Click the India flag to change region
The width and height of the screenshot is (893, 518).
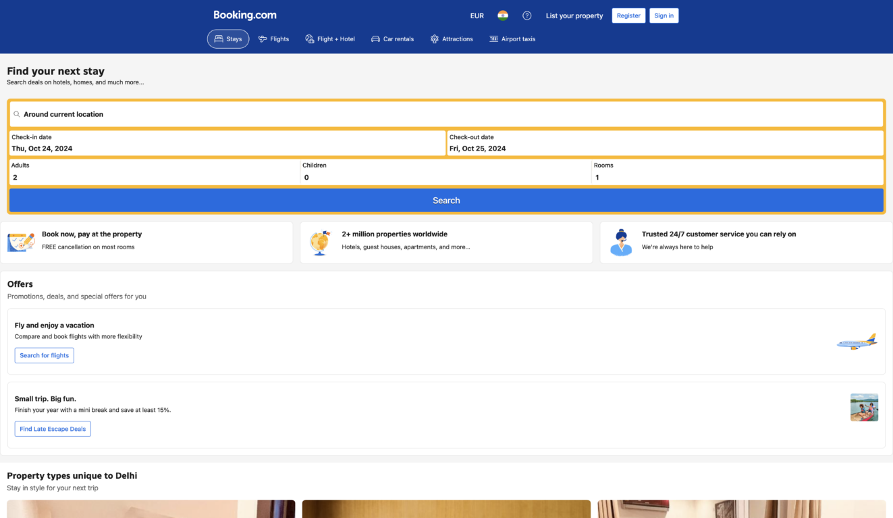[503, 15]
